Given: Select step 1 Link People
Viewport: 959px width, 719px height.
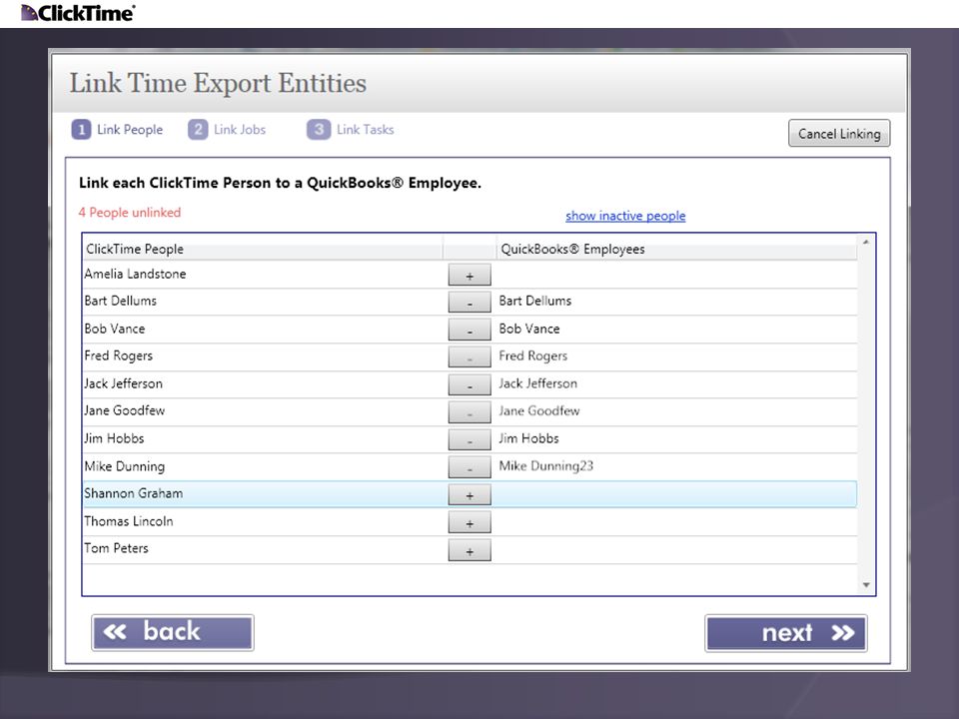Looking at the screenshot, I should 118,130.
